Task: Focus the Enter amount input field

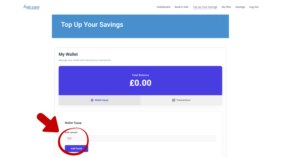Action: [140, 139]
